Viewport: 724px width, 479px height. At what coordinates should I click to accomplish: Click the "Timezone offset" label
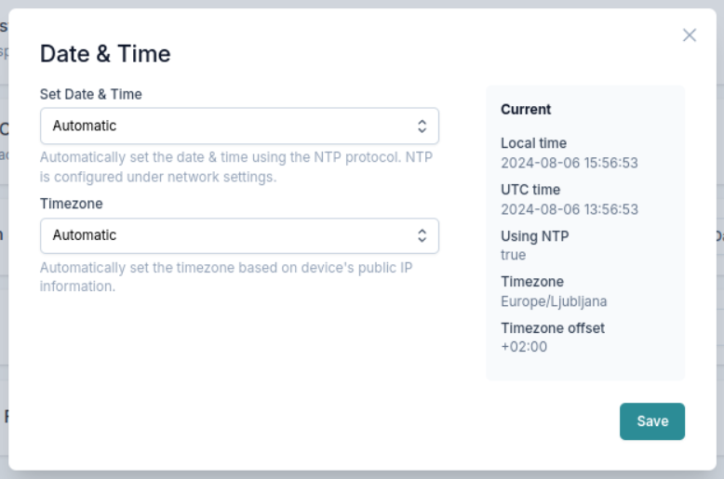click(553, 328)
